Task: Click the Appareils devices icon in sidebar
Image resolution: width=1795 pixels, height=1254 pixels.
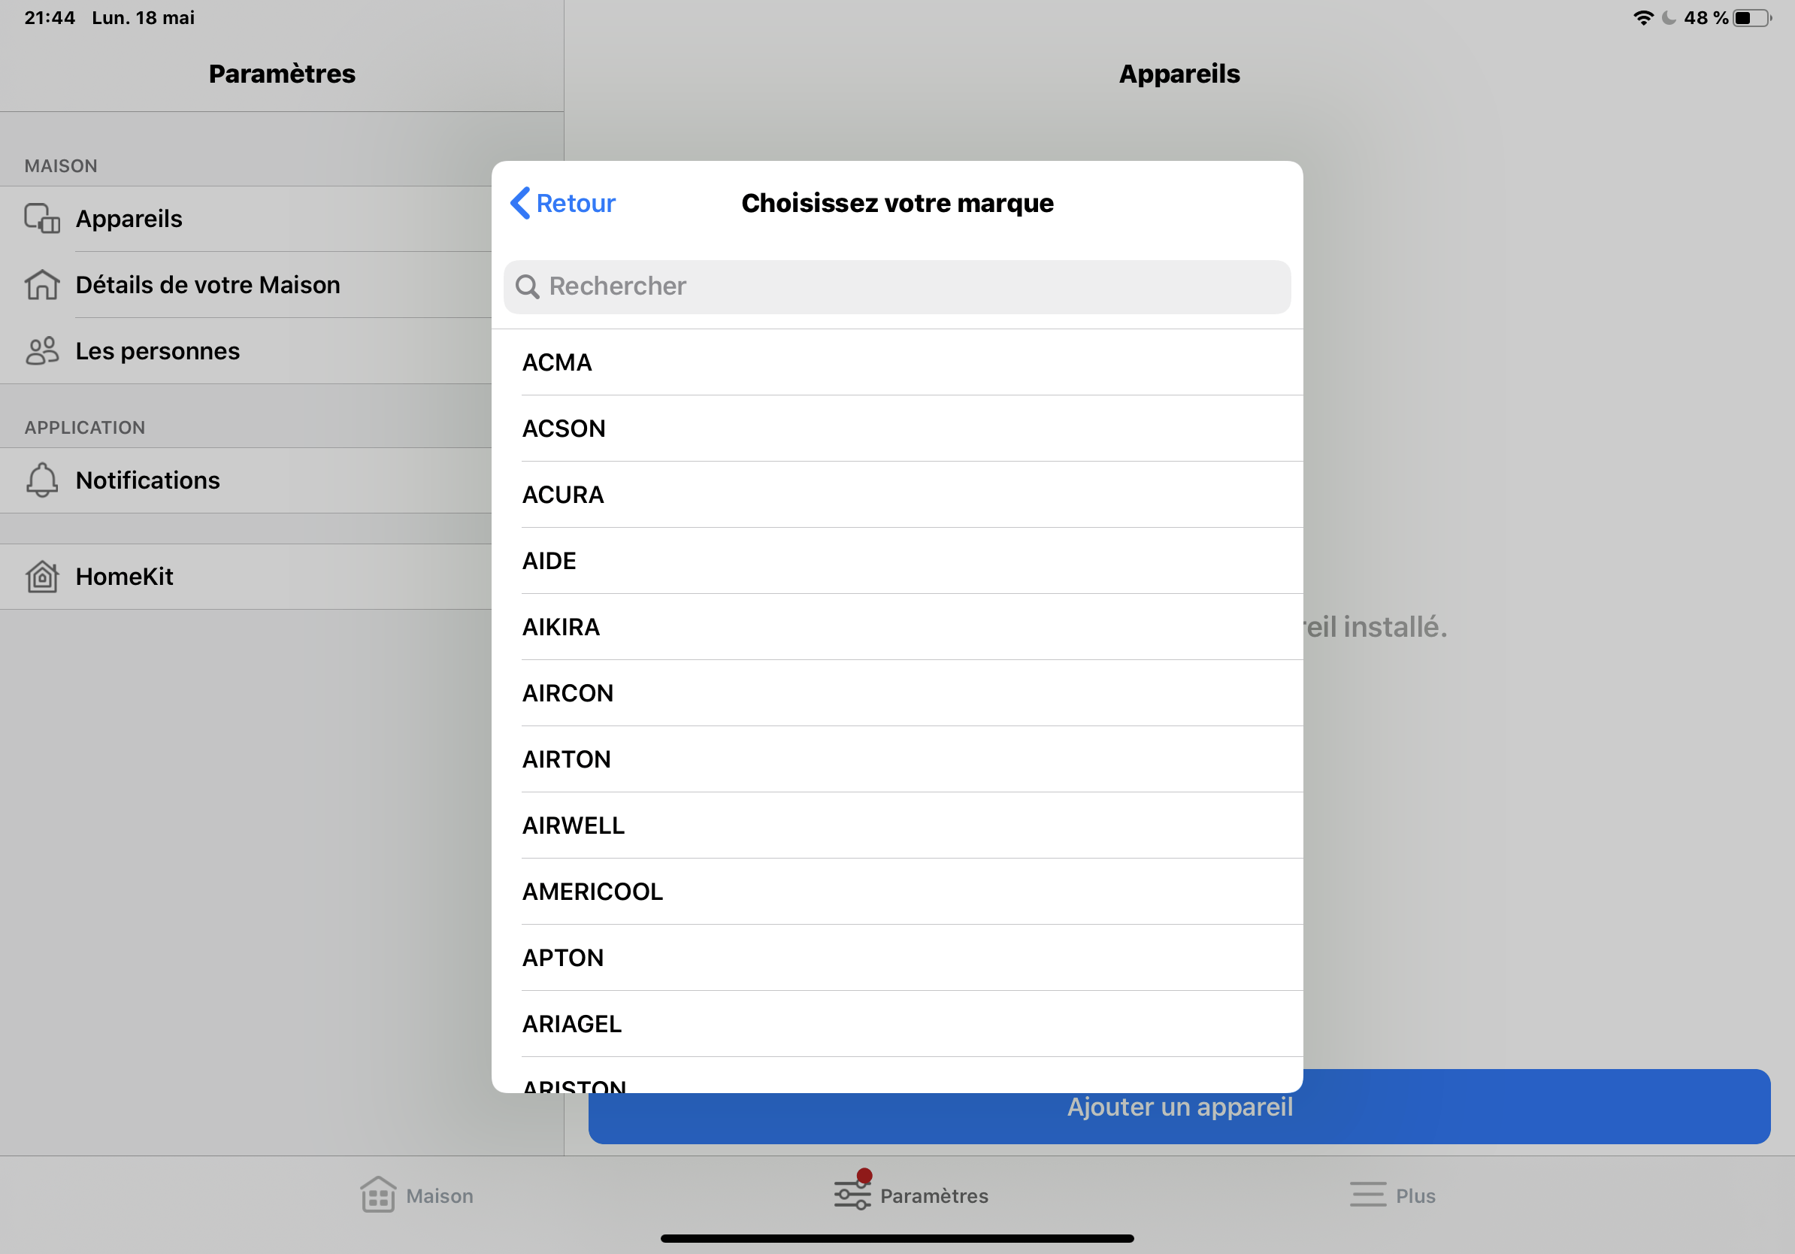Action: tap(42, 219)
